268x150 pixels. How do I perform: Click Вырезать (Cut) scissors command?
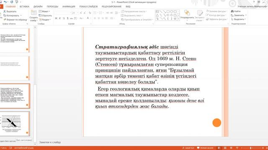click(10, 11)
